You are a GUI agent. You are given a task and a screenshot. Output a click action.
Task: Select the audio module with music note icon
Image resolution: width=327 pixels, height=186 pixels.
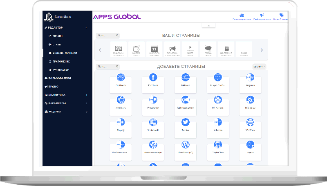[250, 150]
